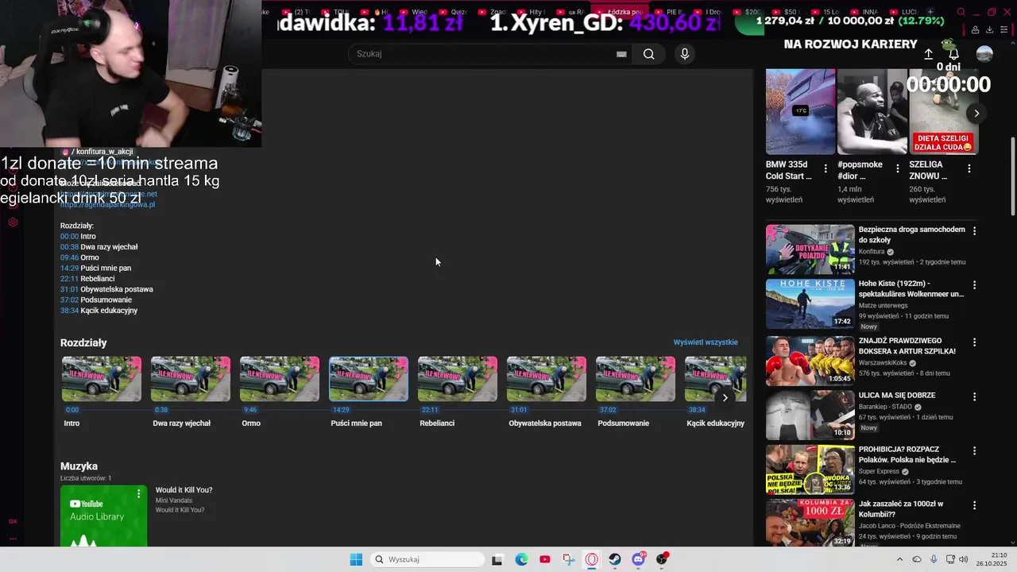
Task: Advance the chapters carousel with the right arrow
Action: click(725, 397)
